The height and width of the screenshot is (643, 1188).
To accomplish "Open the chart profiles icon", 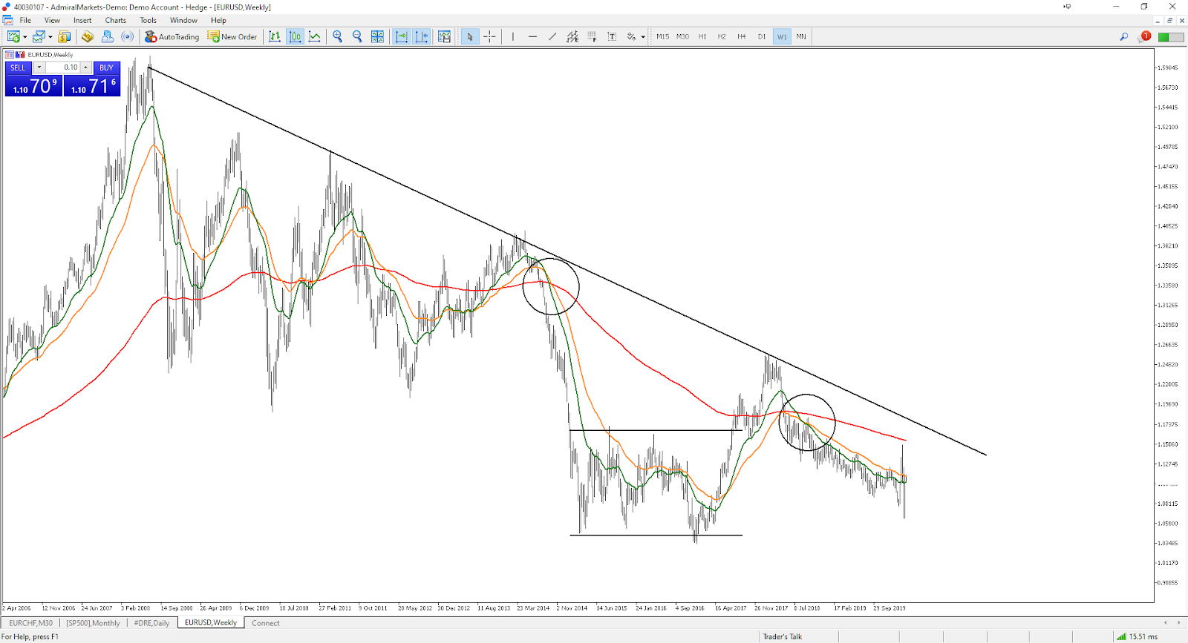I will [x=38, y=36].
